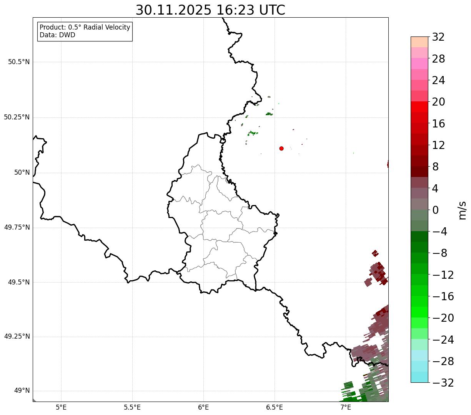Click the colorbar tick value −4
This screenshot has width=471, height=415.
(440, 231)
